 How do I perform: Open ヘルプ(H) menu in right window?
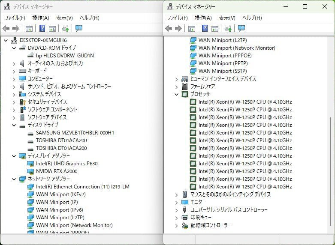[x=252, y=18]
